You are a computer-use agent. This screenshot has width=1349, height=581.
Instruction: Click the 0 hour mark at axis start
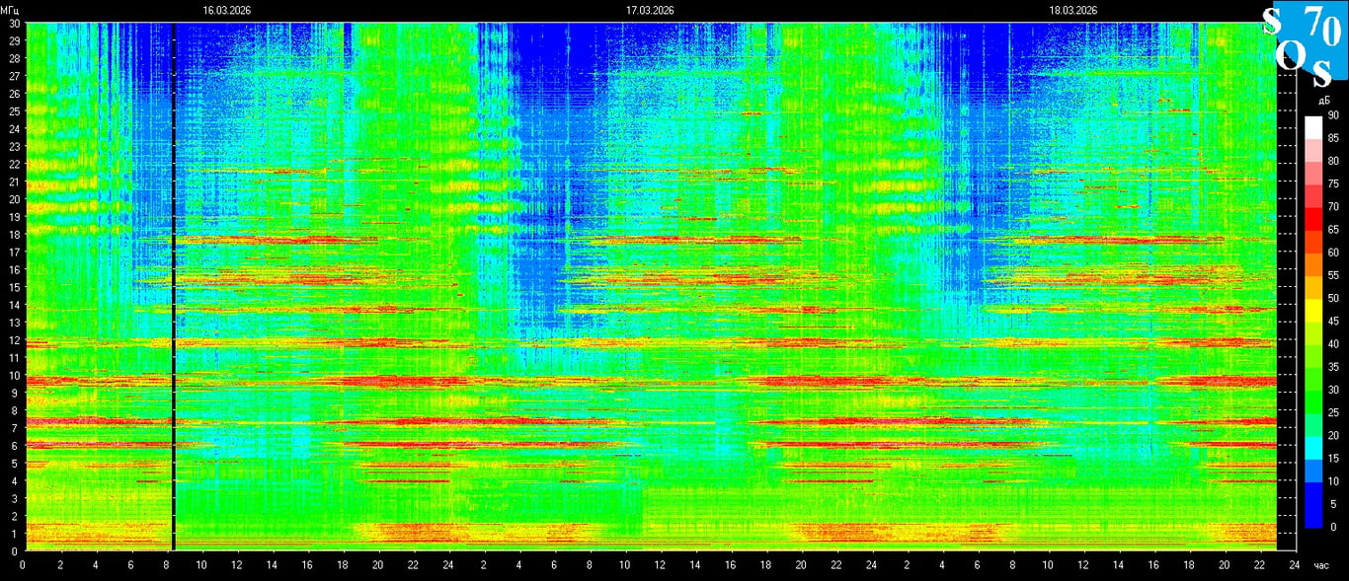click(x=22, y=565)
